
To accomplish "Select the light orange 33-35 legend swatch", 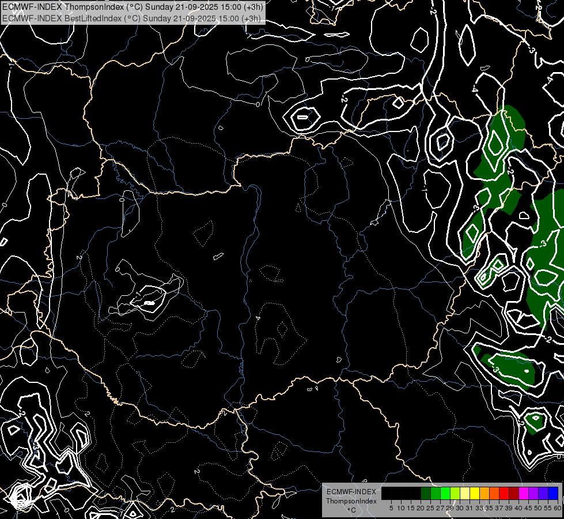I will click(x=484, y=493).
